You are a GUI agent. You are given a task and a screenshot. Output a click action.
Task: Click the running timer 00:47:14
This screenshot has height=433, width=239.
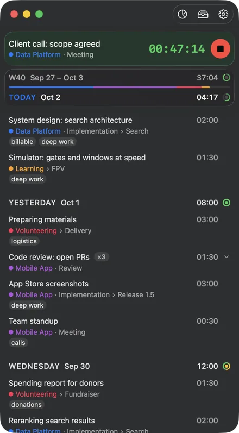[x=177, y=49]
